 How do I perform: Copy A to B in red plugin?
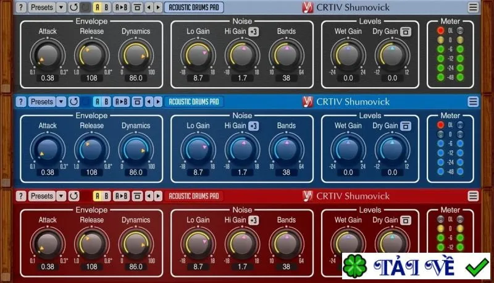coord(121,196)
